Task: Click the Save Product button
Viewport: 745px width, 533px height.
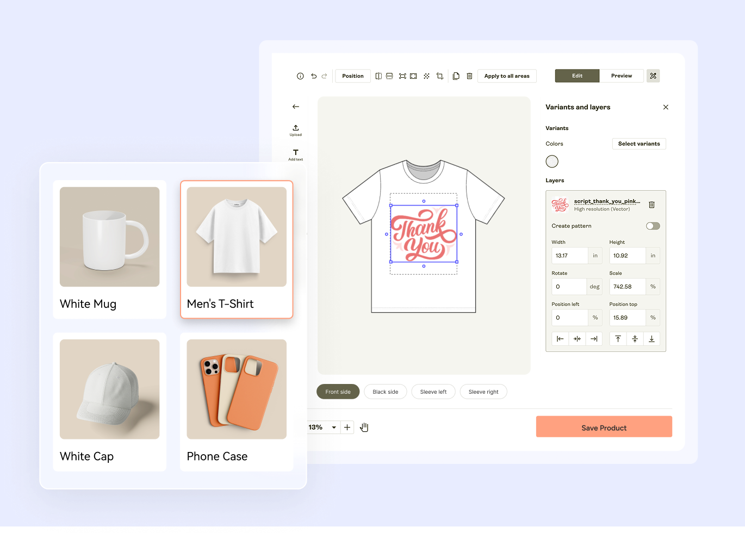Action: (x=604, y=427)
